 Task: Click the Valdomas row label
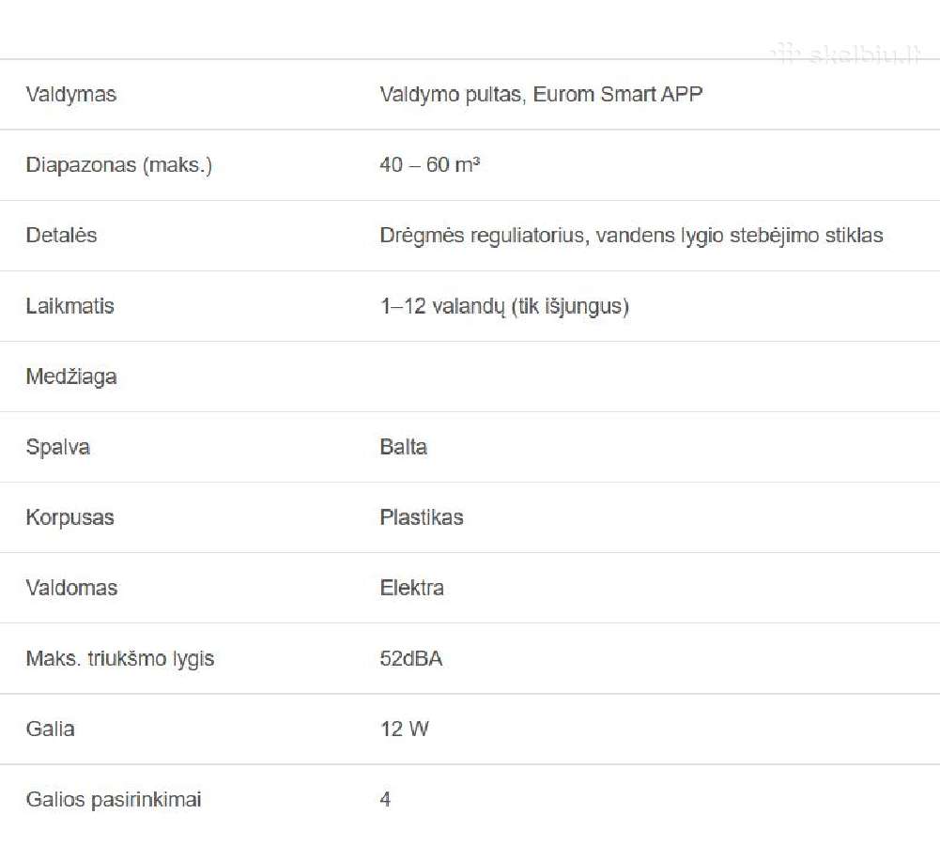(71, 588)
